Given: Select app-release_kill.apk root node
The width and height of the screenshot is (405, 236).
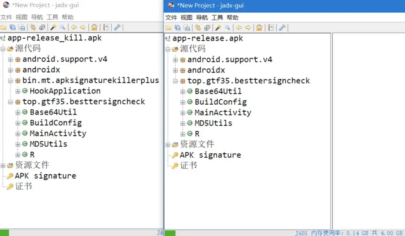Looking at the screenshot, I should click(x=54, y=38).
